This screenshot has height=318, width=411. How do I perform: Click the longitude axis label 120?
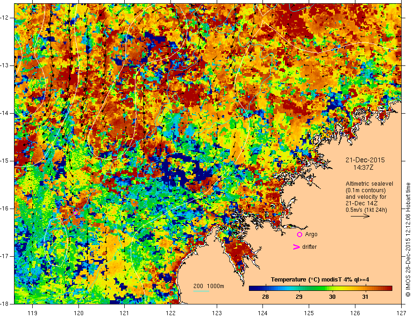pos(78,313)
